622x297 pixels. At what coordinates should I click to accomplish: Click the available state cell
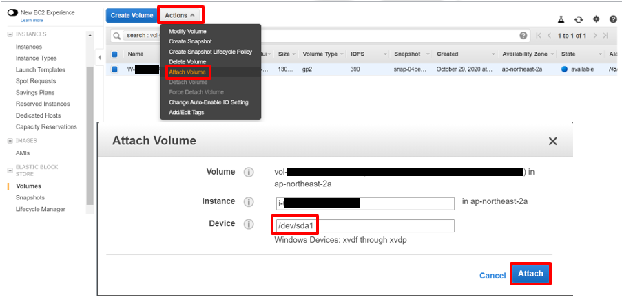[x=577, y=69]
